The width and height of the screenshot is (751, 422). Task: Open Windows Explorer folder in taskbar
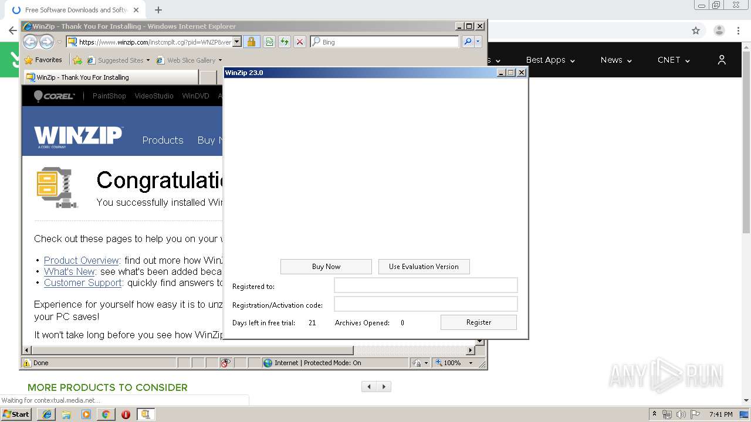tap(66, 414)
